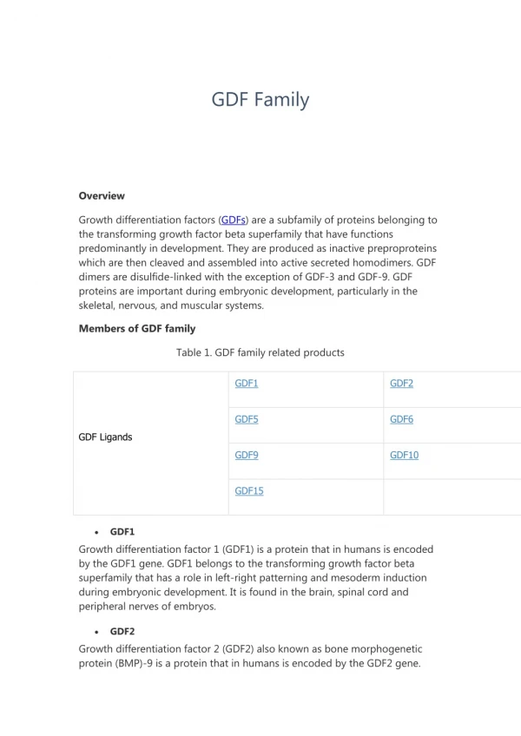The width and height of the screenshot is (521, 736).
Task: Click the GDF Family page title
Action: tap(260, 100)
